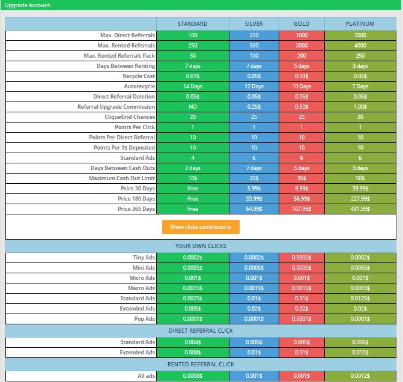The height and width of the screenshot is (382, 403).
Task: Click Silver Days Between Cash Outs 7 days
Action: pyautogui.click(x=254, y=168)
